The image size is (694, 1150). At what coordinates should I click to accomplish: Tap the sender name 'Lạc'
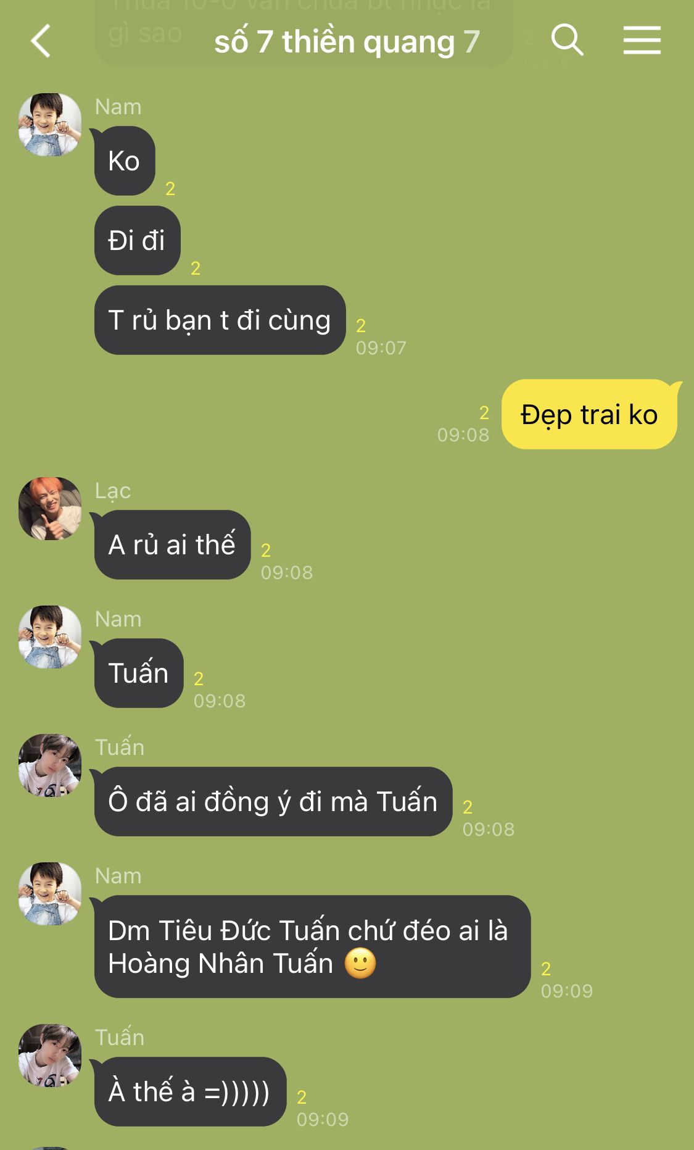[113, 491]
